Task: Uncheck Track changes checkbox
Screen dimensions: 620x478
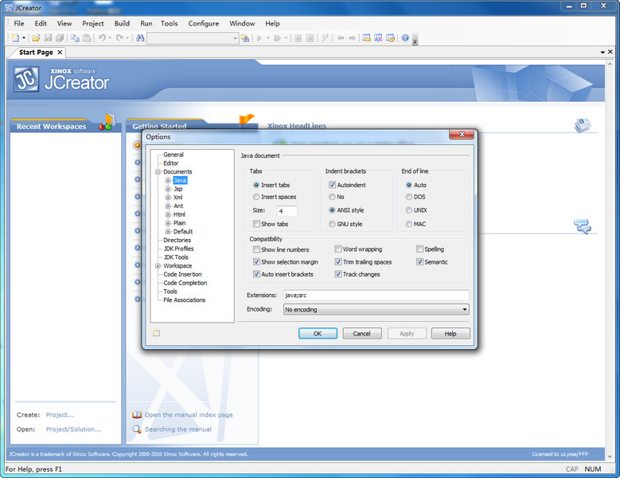Action: pos(338,274)
